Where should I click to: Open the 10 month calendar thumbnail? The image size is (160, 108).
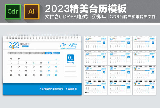point(96,88)
